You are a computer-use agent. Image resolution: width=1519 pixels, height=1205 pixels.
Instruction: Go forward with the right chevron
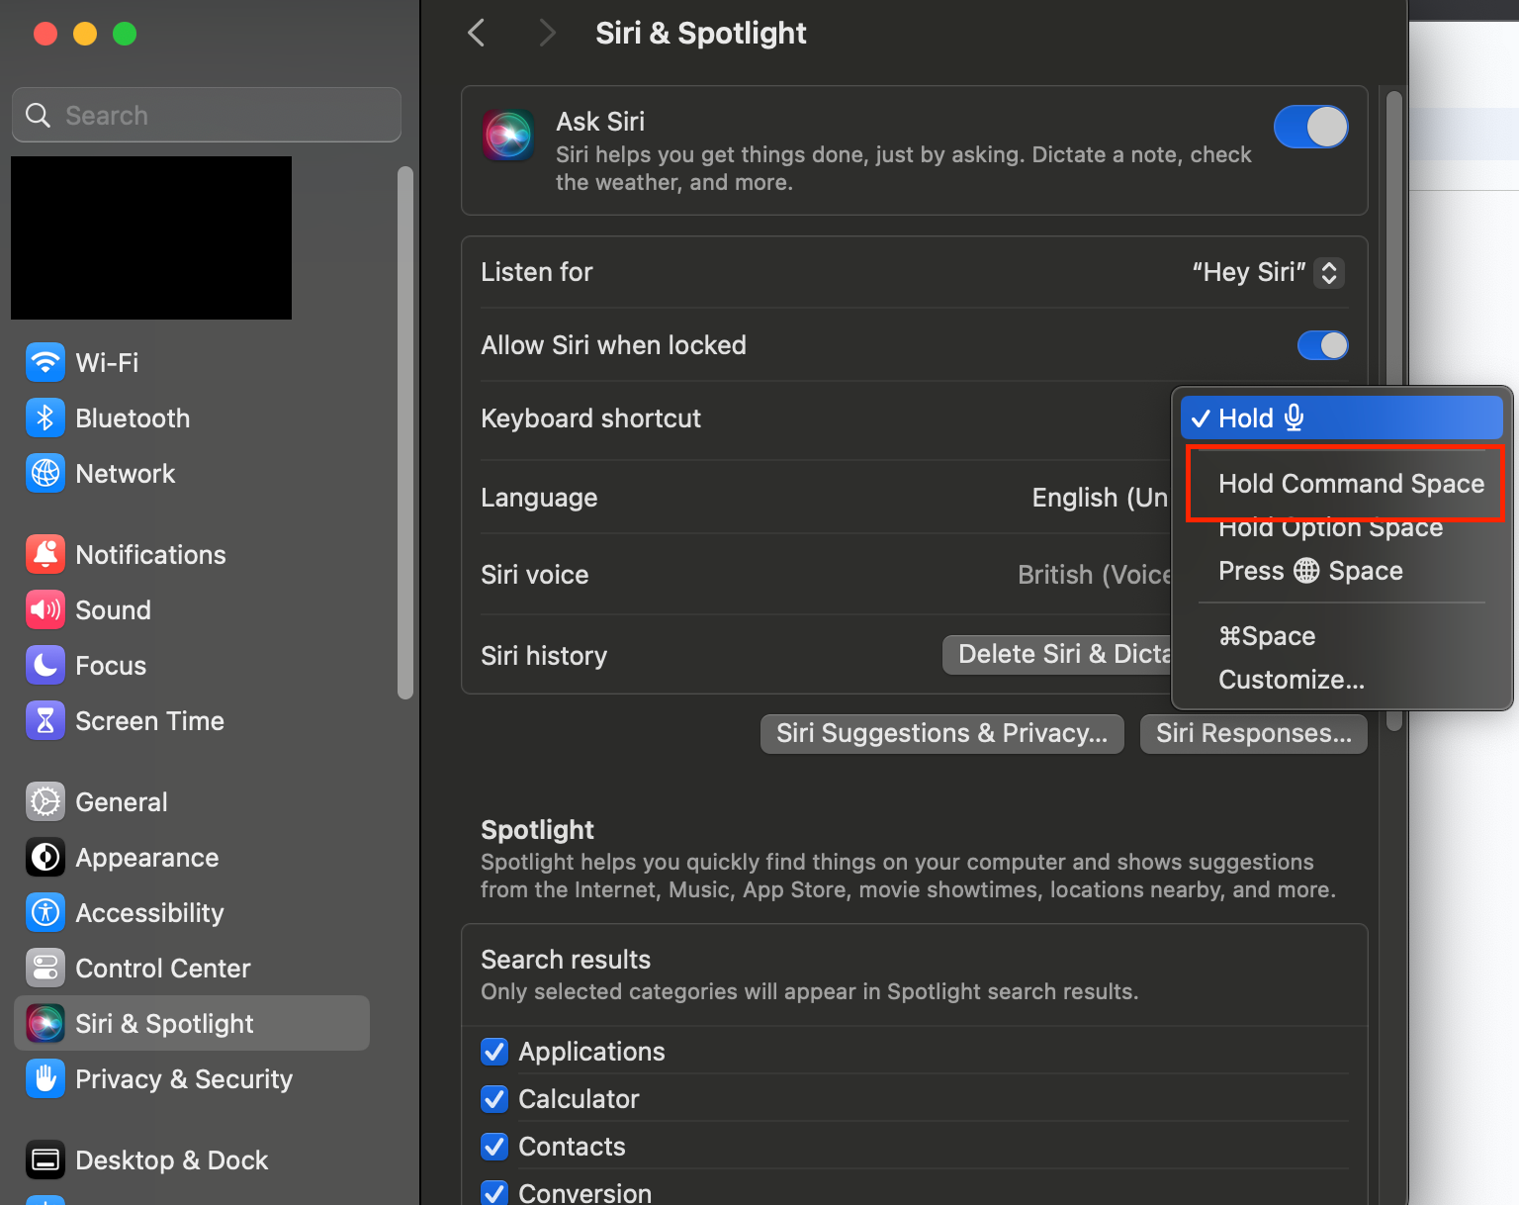[547, 33]
